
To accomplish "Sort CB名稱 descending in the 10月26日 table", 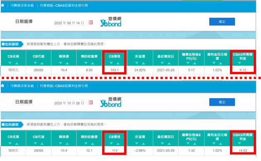I will click(10, 143).
